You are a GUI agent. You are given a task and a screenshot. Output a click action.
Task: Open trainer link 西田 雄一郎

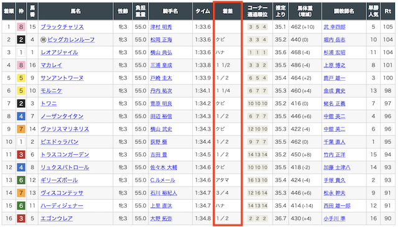[x=337, y=206]
